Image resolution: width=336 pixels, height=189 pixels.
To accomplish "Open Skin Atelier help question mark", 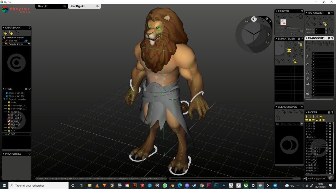I will click(x=302, y=39).
